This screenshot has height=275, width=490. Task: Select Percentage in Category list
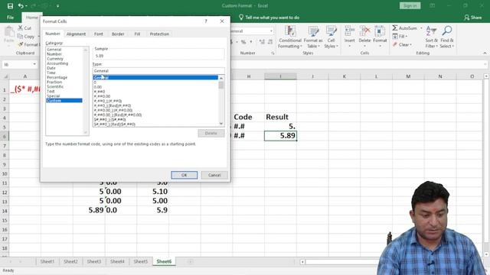click(x=57, y=77)
